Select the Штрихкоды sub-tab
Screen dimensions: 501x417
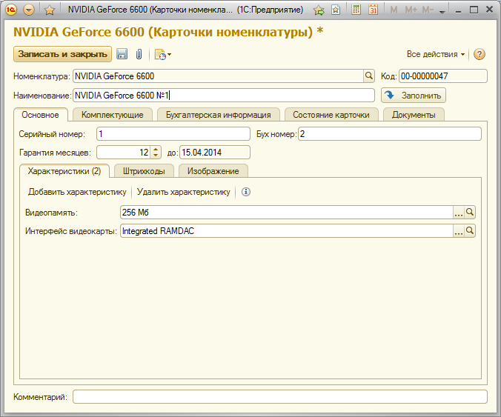[144, 171]
